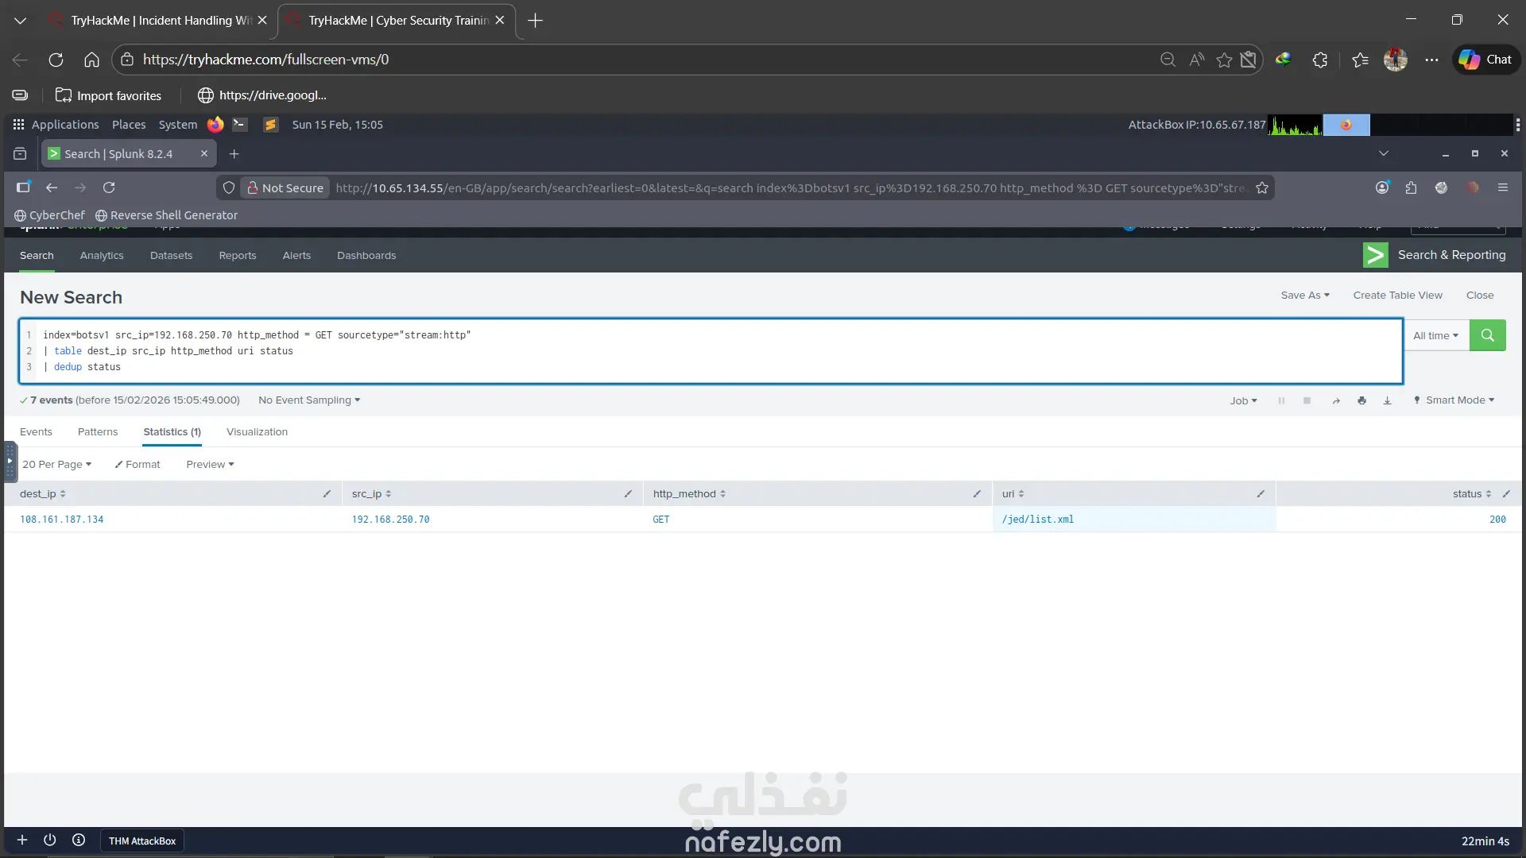This screenshot has height=858, width=1526.
Task: Open the Dashboards nav item
Action: pos(366,256)
